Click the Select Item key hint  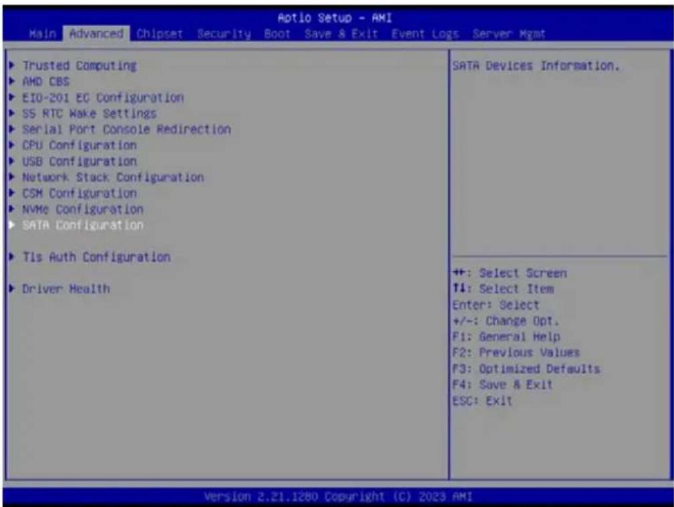(x=503, y=289)
